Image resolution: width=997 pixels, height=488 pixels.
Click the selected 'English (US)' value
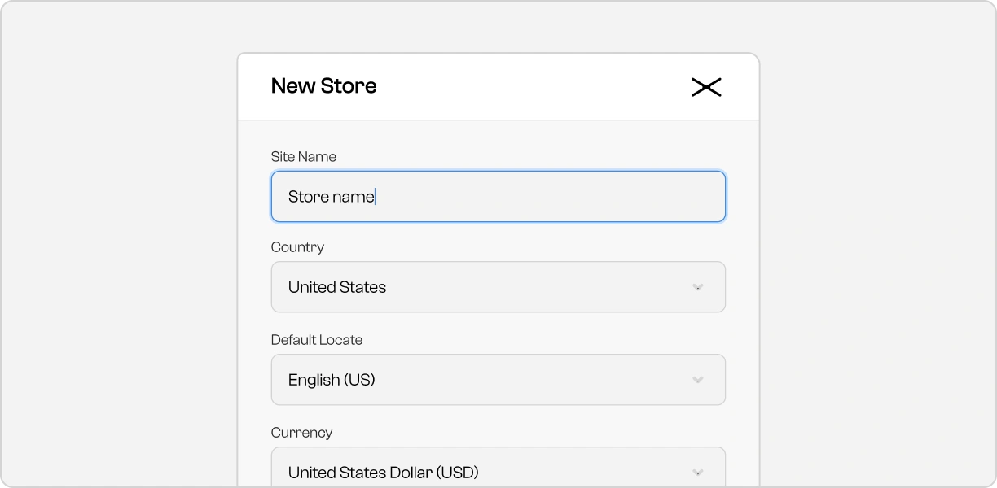click(332, 380)
